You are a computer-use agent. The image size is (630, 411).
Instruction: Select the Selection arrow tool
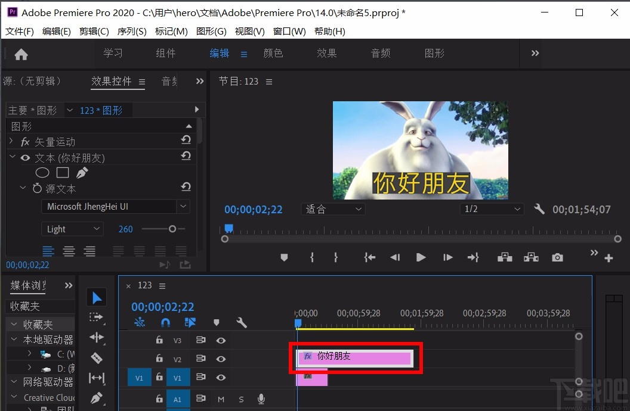[97, 298]
